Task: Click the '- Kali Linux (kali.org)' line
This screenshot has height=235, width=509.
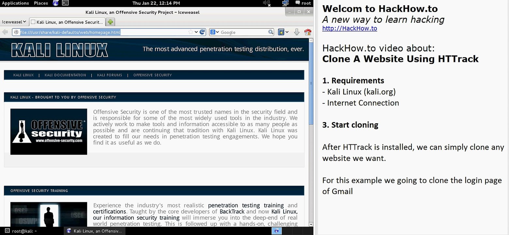Action: 359,92
